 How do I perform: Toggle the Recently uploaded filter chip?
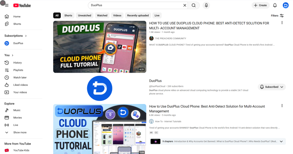tap(138, 15)
